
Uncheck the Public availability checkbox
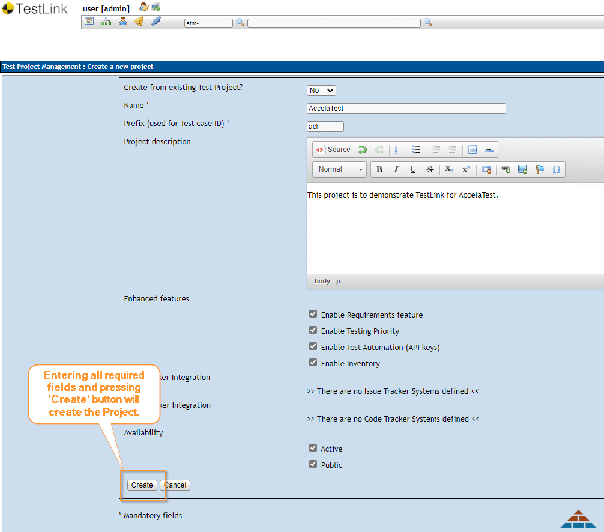(x=313, y=464)
